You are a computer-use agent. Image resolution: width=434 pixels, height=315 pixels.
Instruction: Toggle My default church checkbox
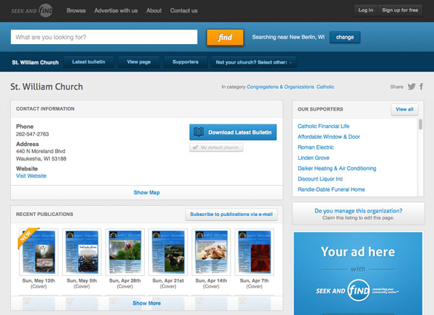click(216, 147)
